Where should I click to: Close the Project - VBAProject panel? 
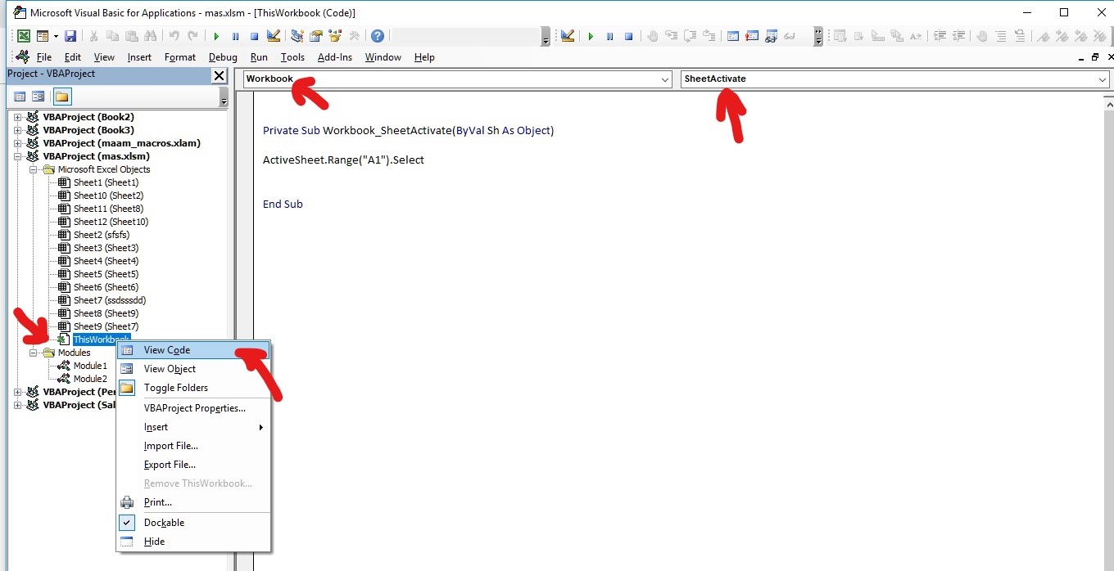click(x=219, y=75)
